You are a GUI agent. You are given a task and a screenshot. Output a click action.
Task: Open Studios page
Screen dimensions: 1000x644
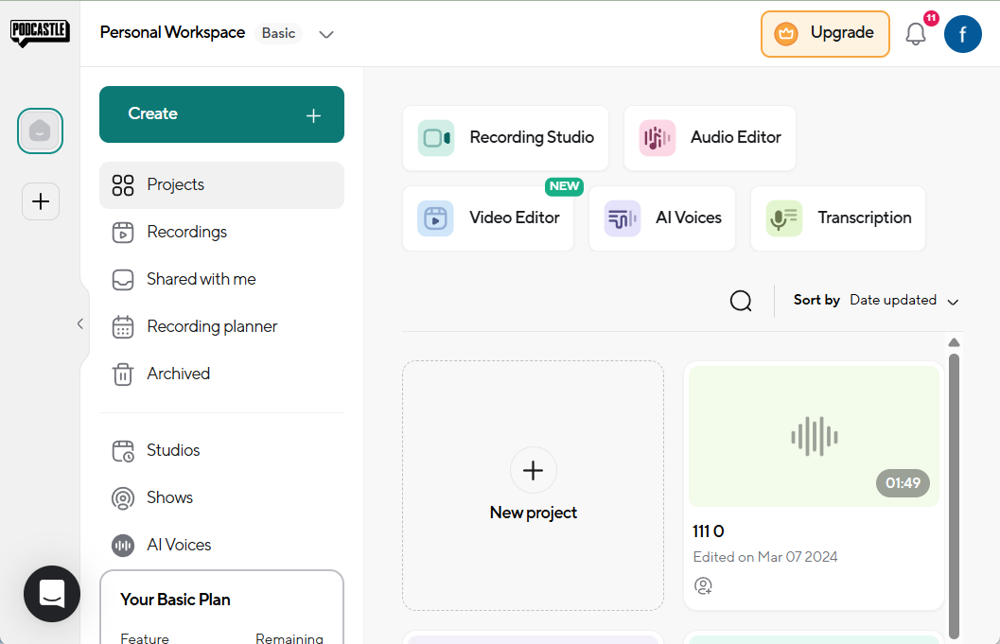tap(222, 451)
